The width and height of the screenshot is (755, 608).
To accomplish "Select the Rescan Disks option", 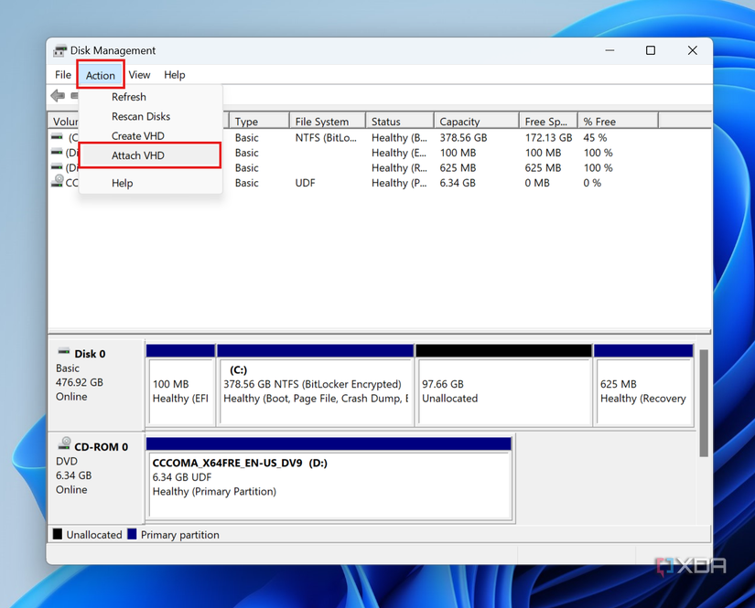I will point(139,115).
